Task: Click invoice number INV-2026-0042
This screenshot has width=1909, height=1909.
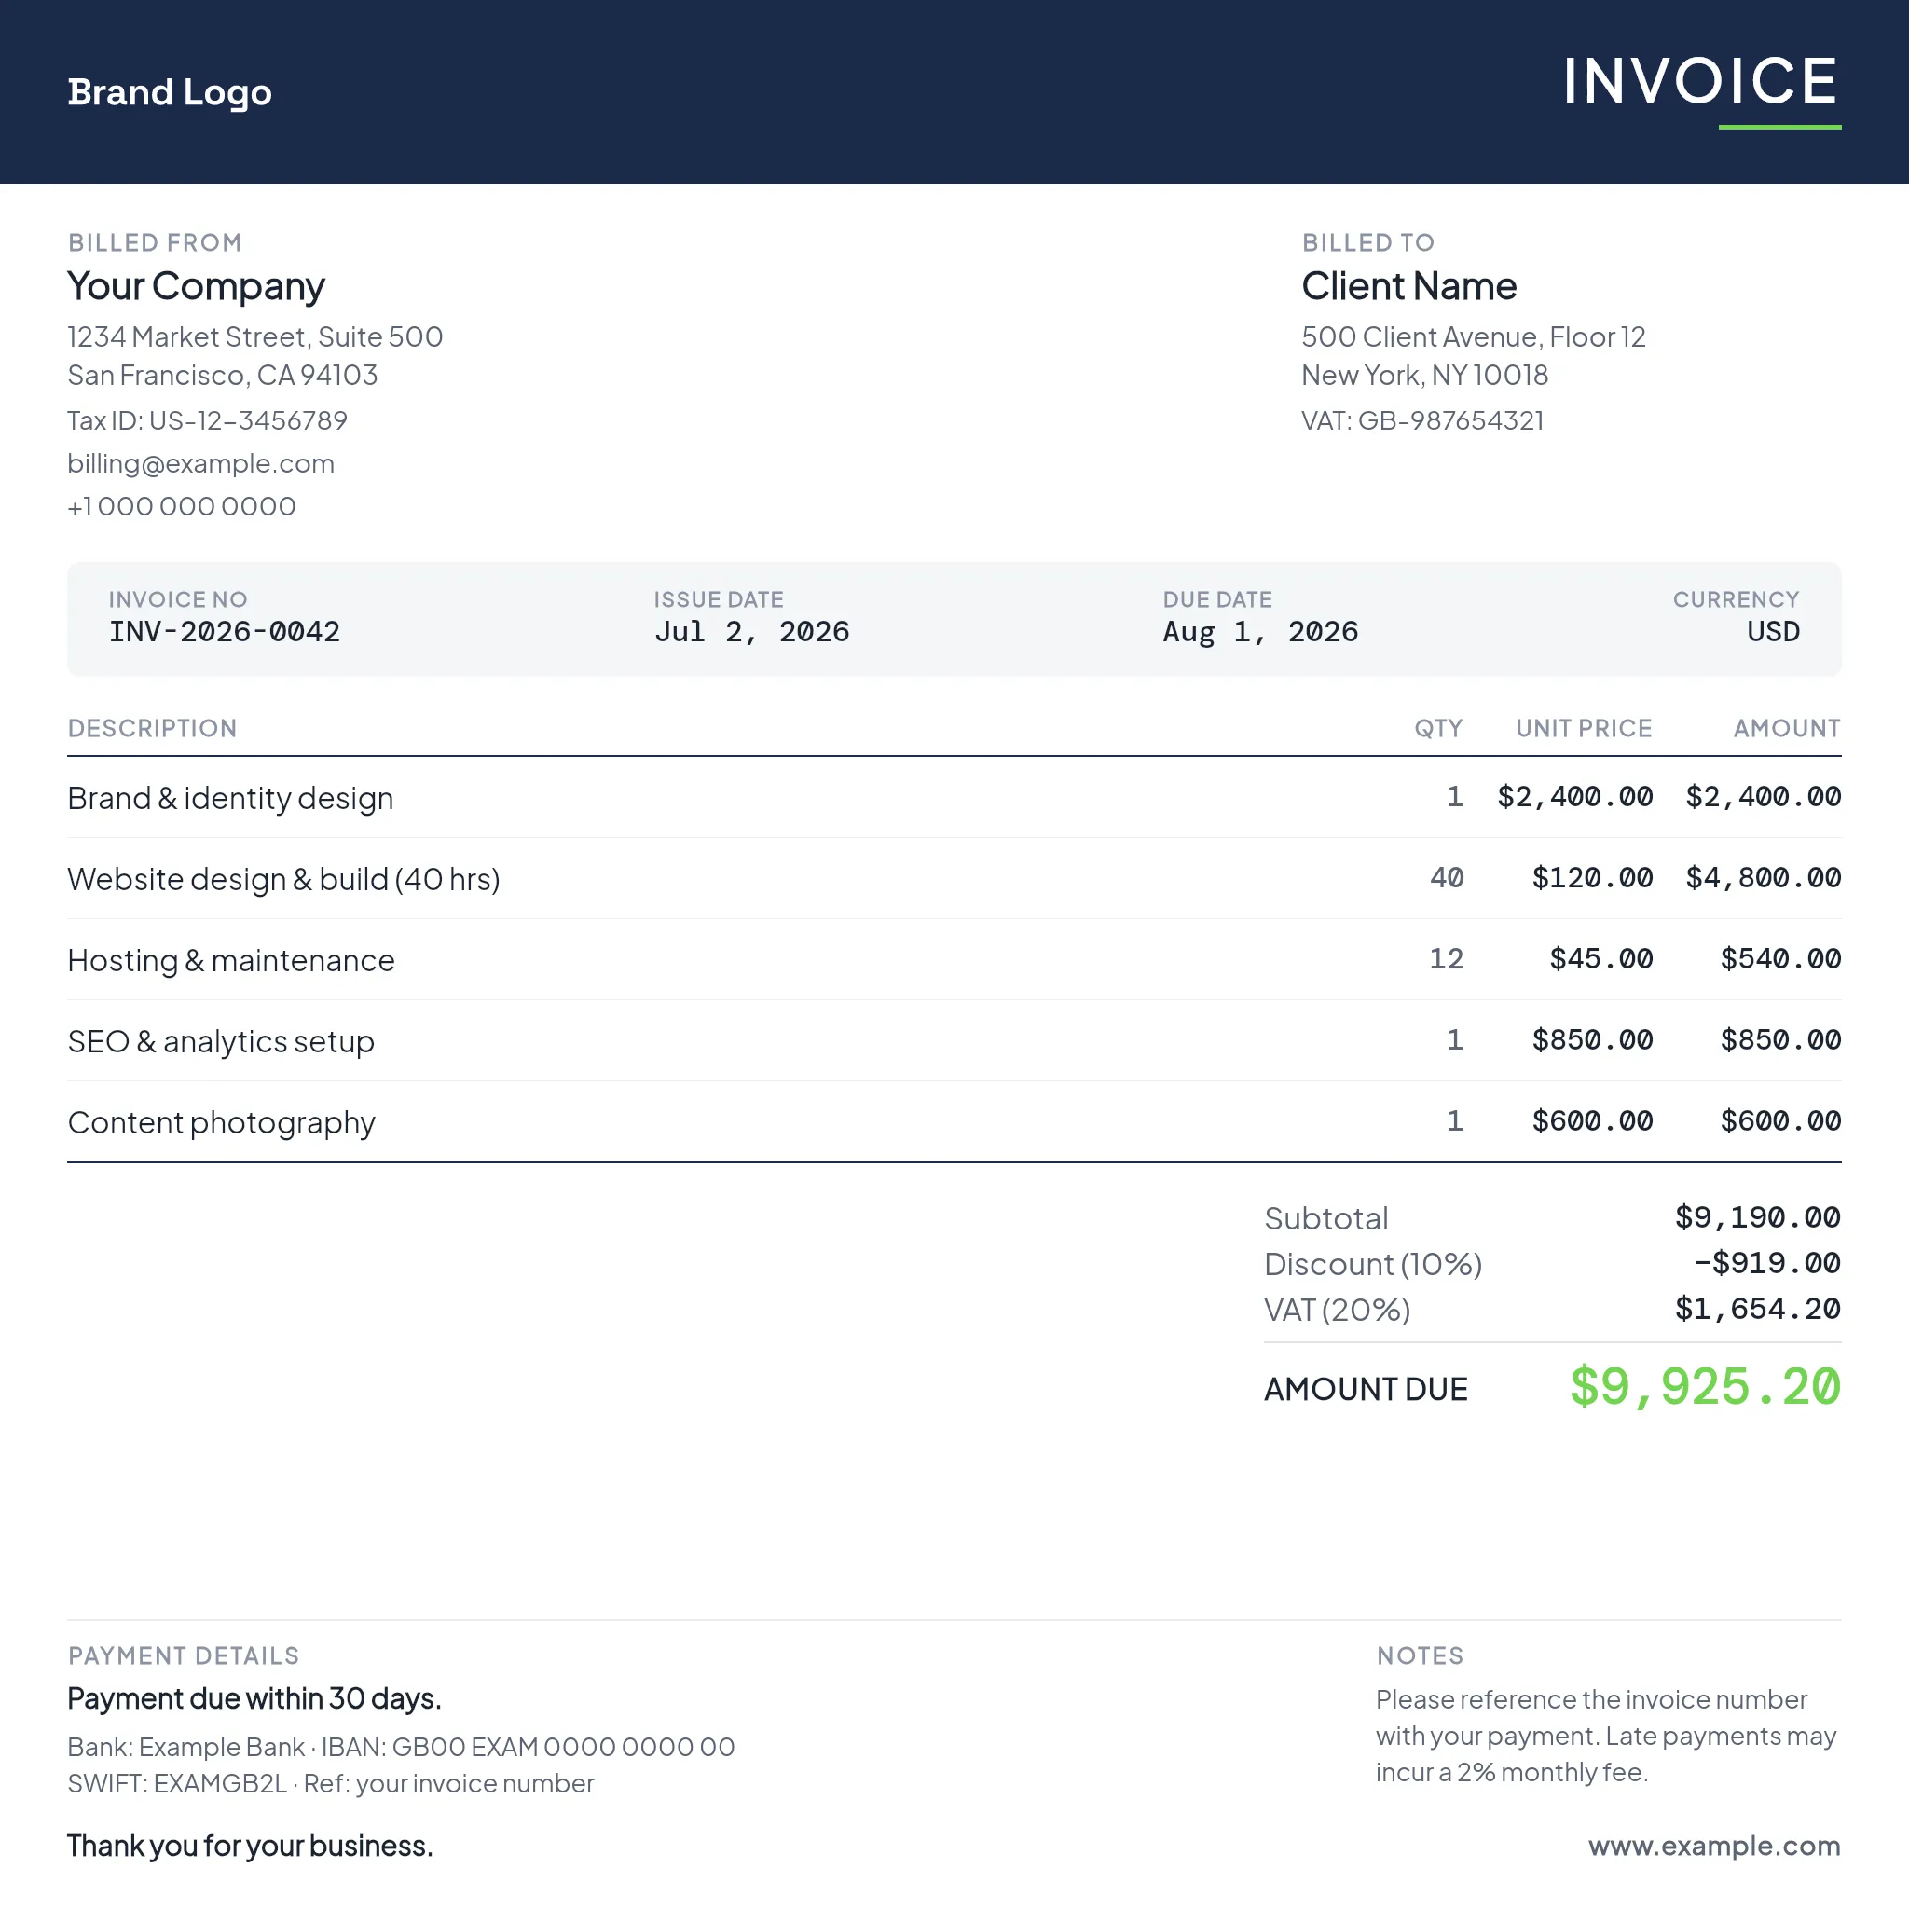Action: tap(225, 631)
